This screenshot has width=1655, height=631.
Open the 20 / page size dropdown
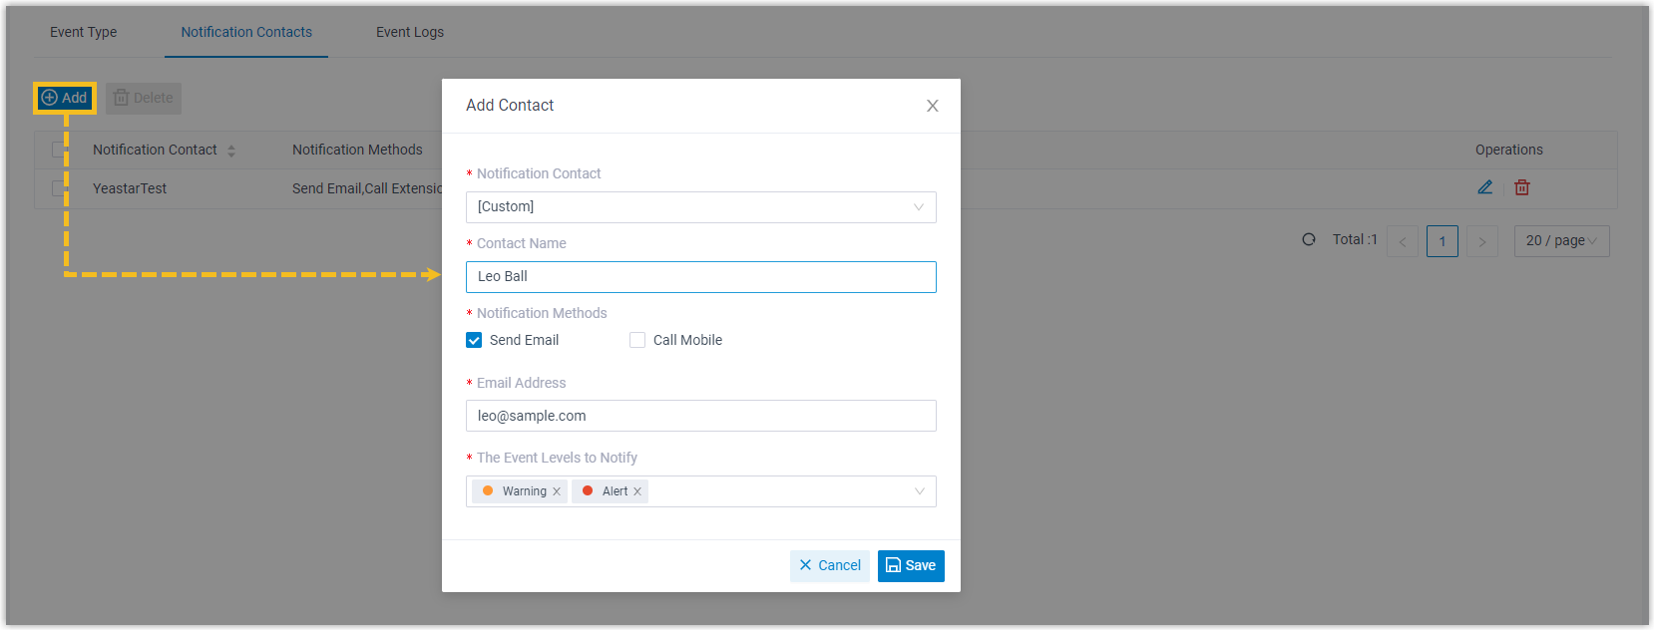click(1560, 241)
